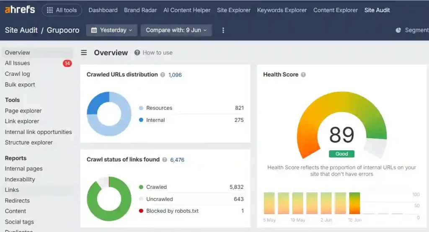Open Content report
This screenshot has width=429, height=232.
click(x=16, y=211)
